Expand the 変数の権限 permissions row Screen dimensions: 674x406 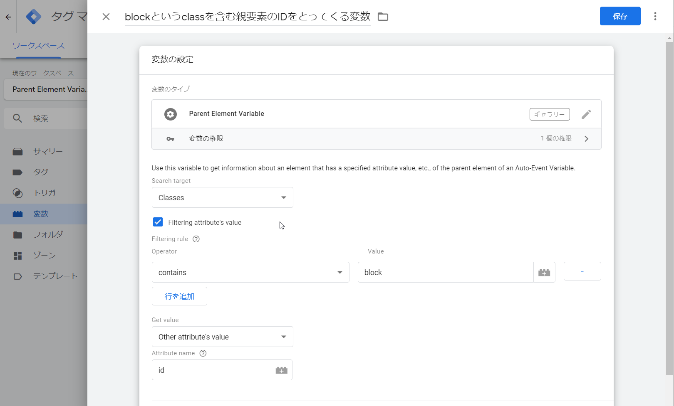click(x=377, y=139)
